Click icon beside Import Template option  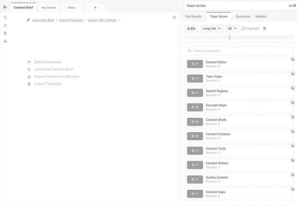[x=29, y=84]
